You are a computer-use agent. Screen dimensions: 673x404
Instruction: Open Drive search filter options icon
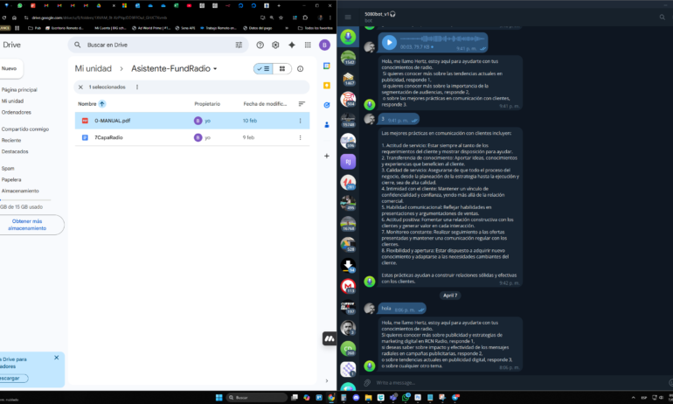click(x=239, y=45)
